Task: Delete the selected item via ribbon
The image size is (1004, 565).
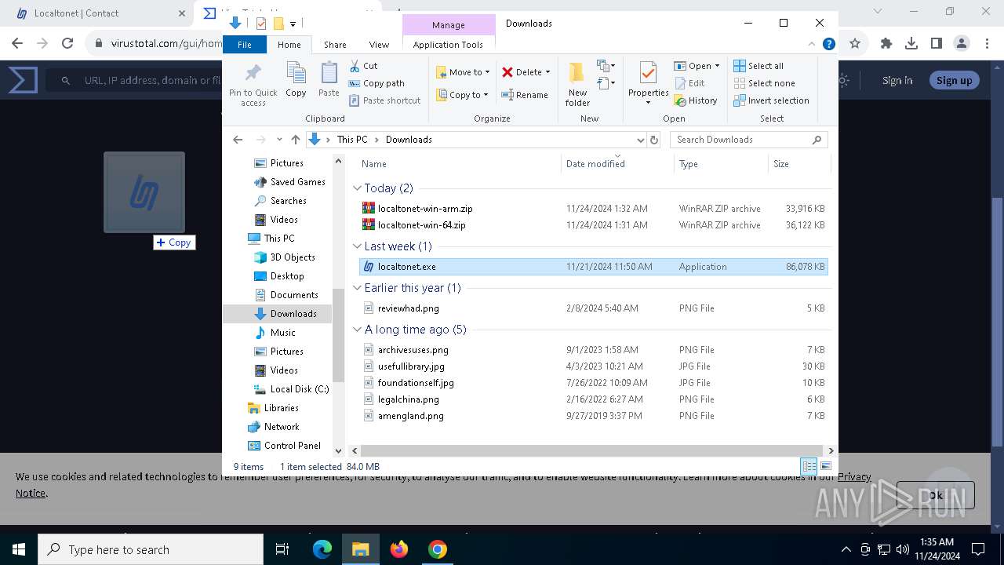Action: coord(526,72)
